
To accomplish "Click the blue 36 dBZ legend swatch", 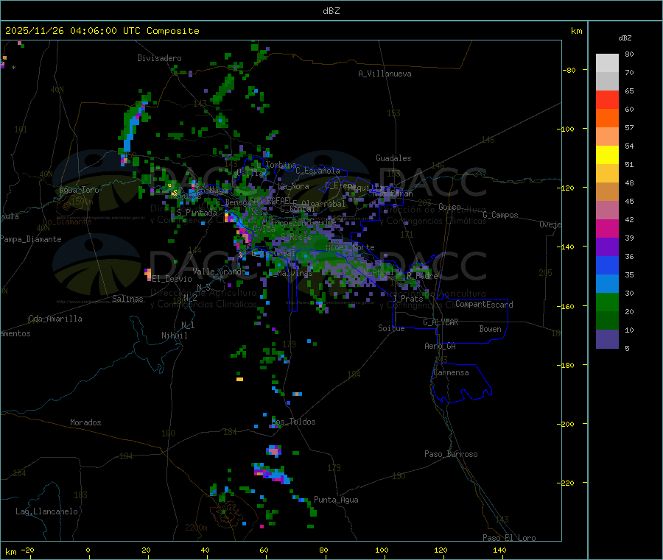I will [x=607, y=265].
